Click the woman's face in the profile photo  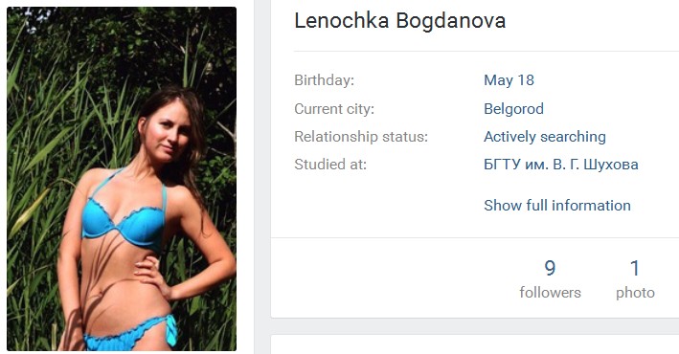click(x=167, y=133)
